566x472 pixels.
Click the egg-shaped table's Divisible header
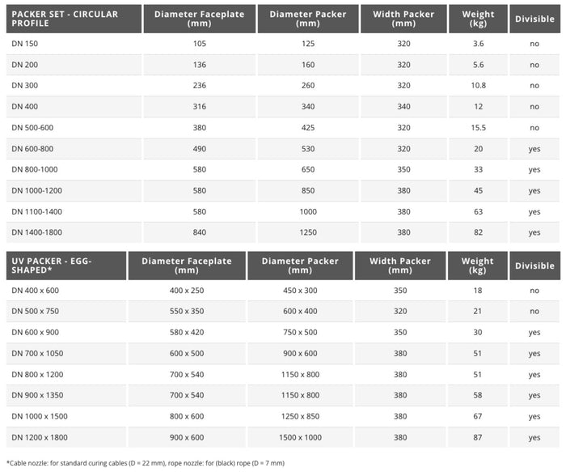point(534,266)
